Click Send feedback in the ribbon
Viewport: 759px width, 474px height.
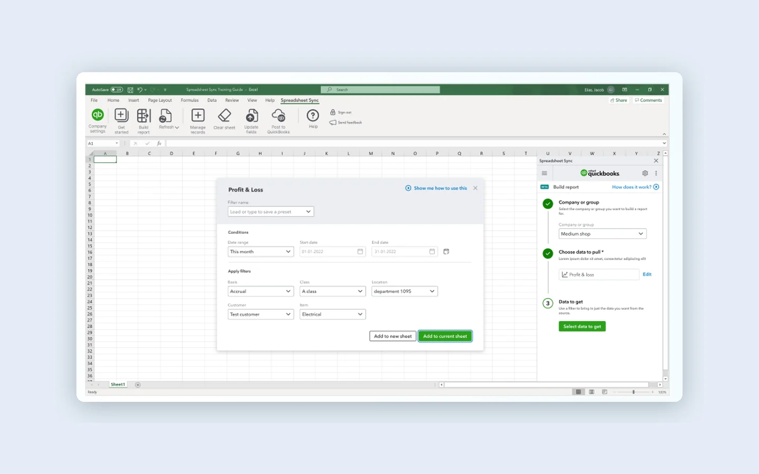click(x=346, y=123)
